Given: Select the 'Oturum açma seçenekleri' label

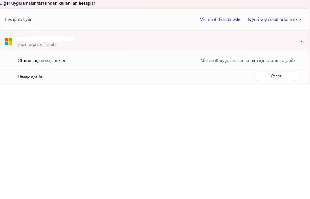Looking at the screenshot, I should pyautogui.click(x=42, y=60).
